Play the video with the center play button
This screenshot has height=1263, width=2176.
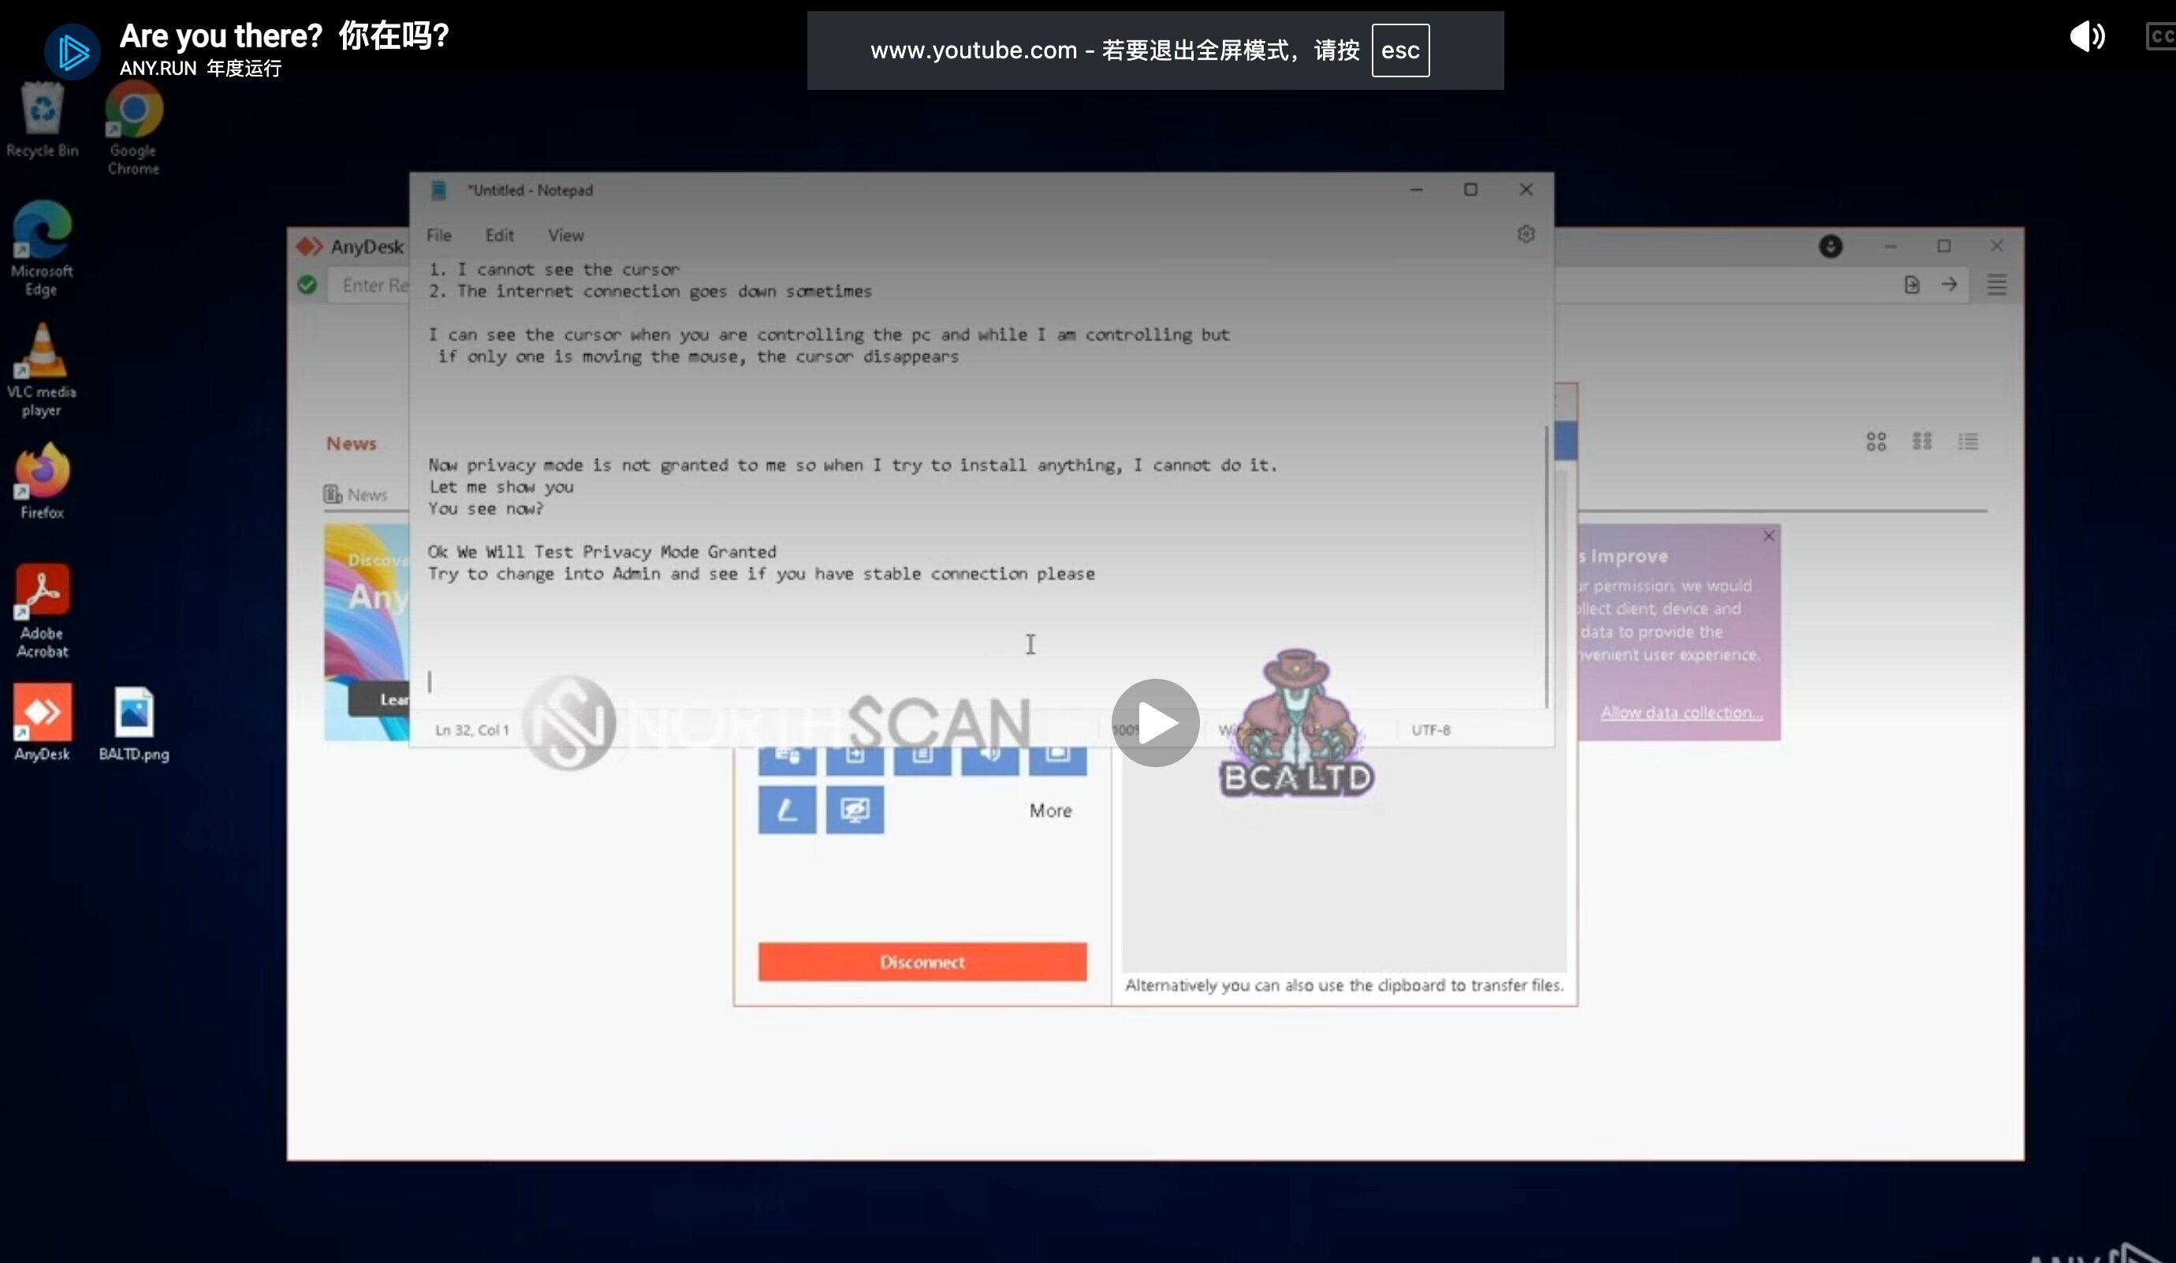tap(1155, 723)
